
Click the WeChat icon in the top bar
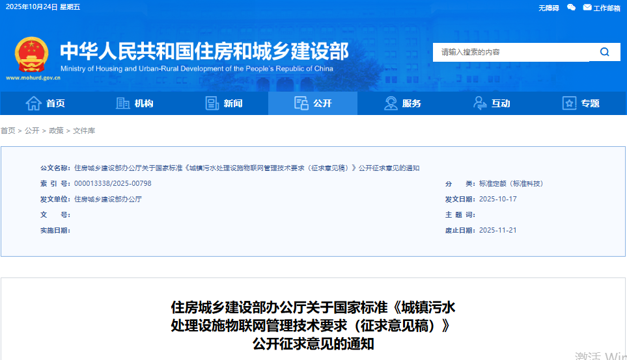click(x=571, y=7)
